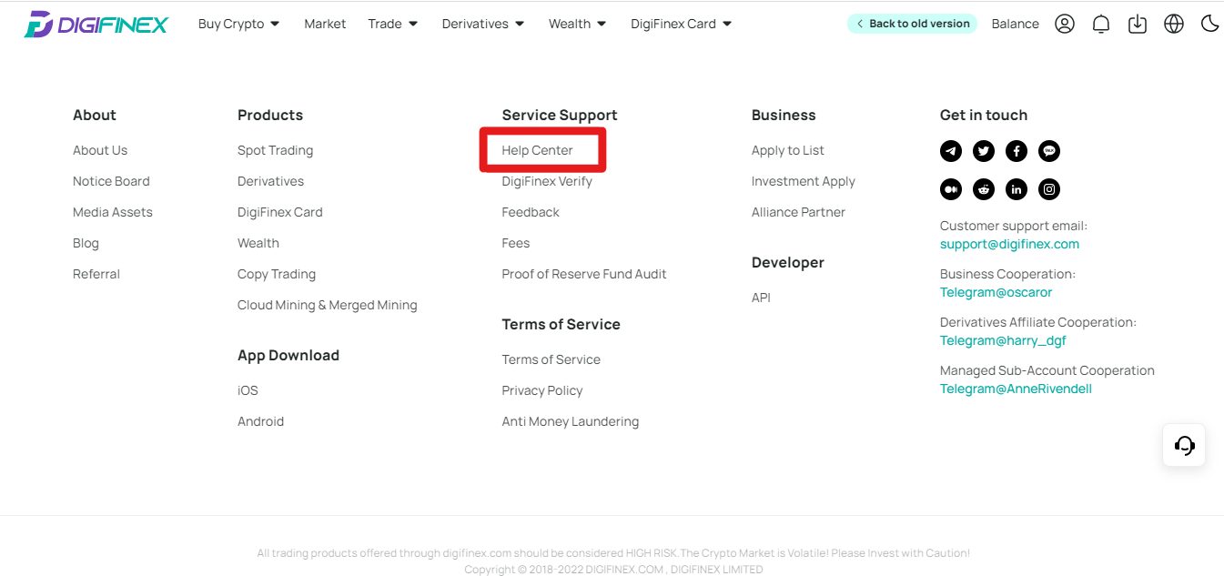Screen dimensions: 1224x576
Task: Open the Spot Trading link
Action: (x=275, y=150)
